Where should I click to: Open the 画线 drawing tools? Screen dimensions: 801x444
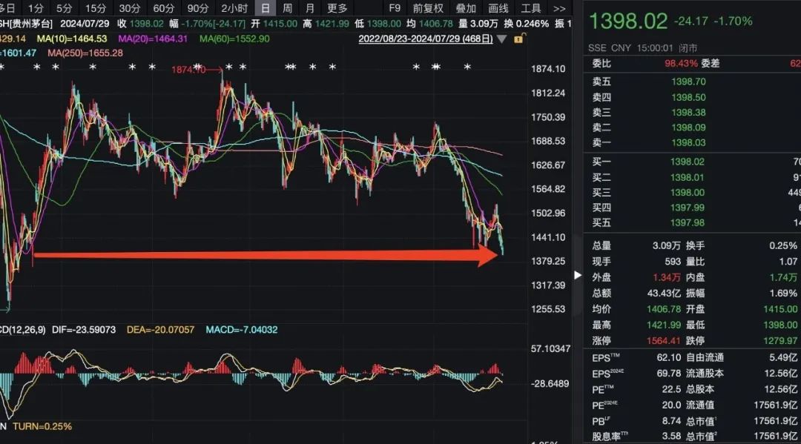(498, 9)
